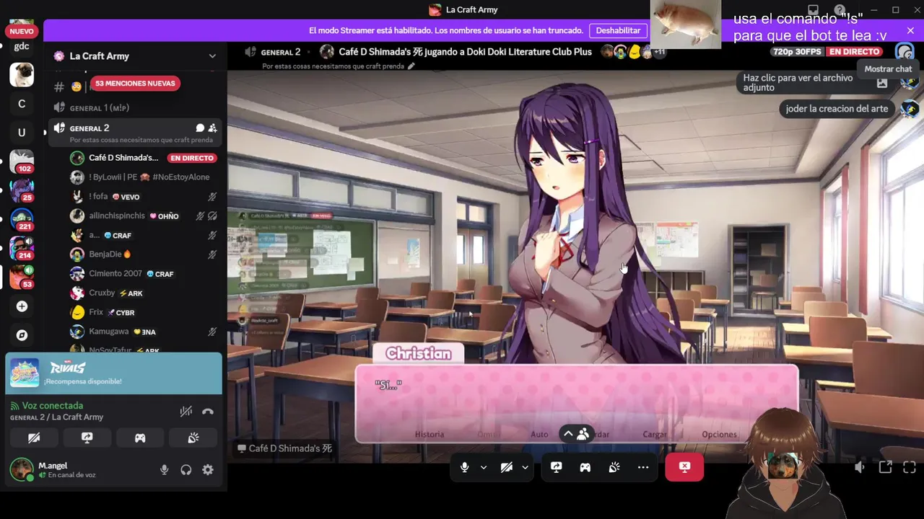Expand the participants list arrow pill
The width and height of the screenshot is (924, 519).
575,434
